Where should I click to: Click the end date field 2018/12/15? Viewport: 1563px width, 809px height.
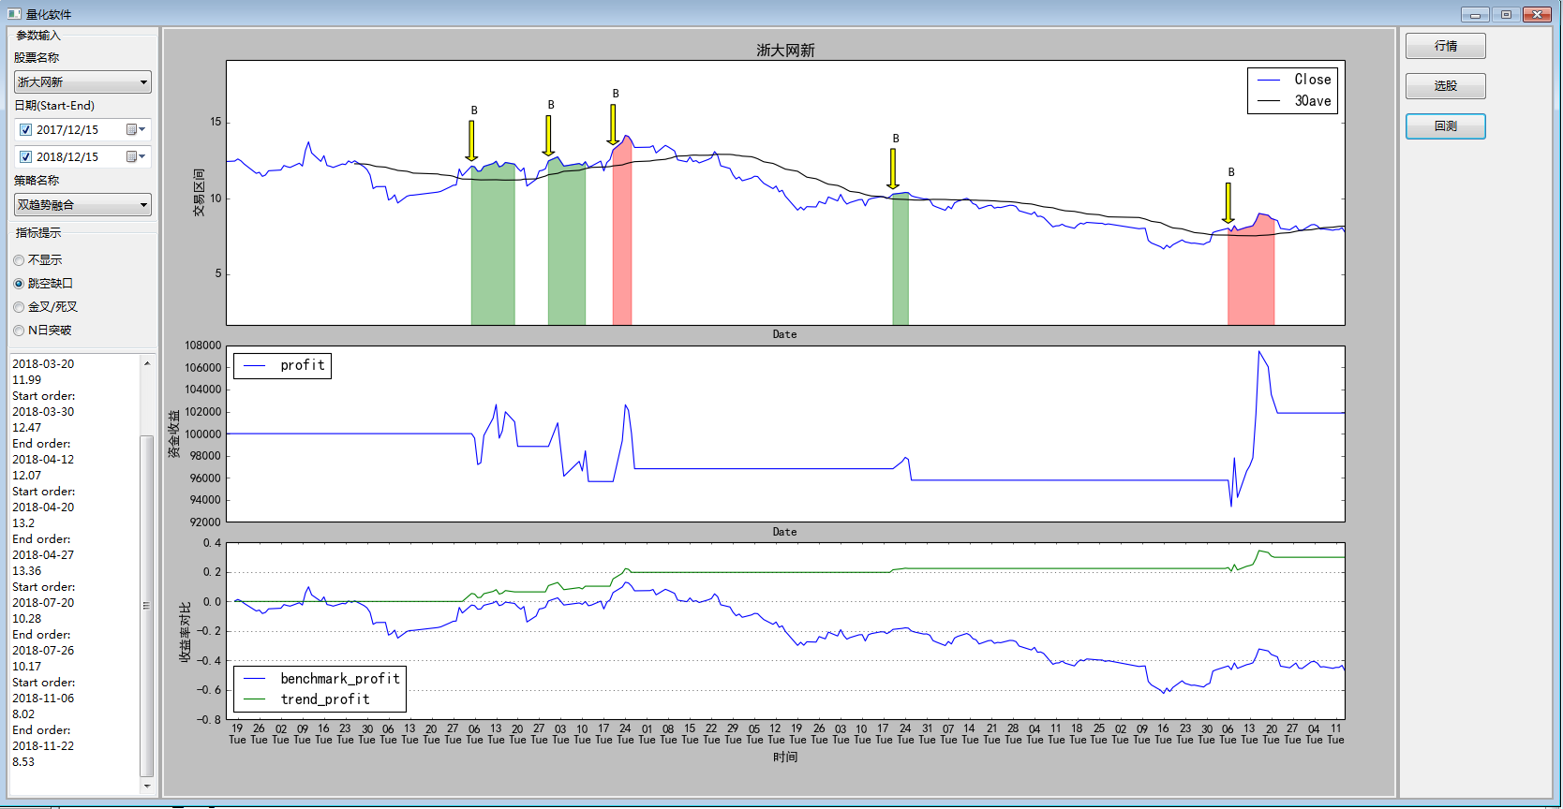tap(82, 157)
